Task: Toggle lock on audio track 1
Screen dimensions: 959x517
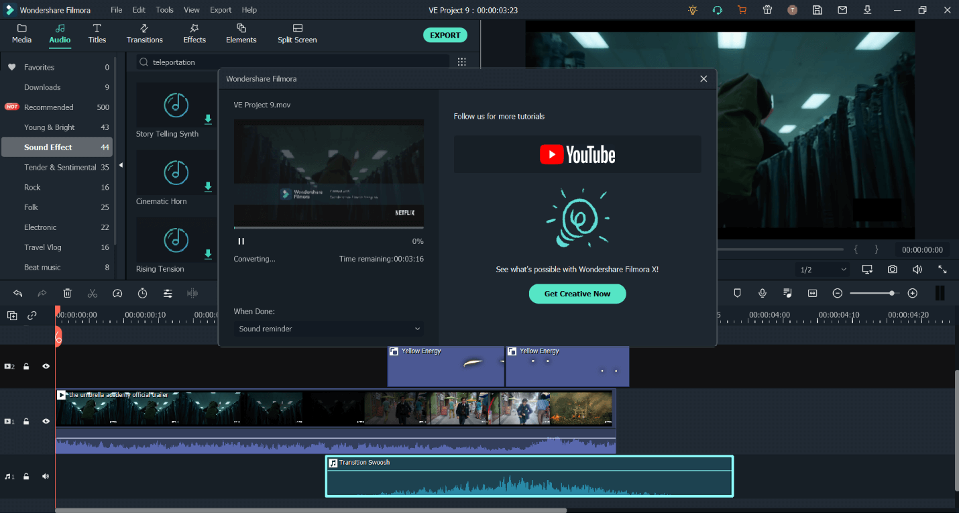Action: pos(26,477)
